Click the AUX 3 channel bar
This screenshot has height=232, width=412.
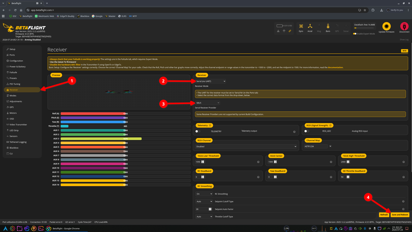(x=126, y=139)
